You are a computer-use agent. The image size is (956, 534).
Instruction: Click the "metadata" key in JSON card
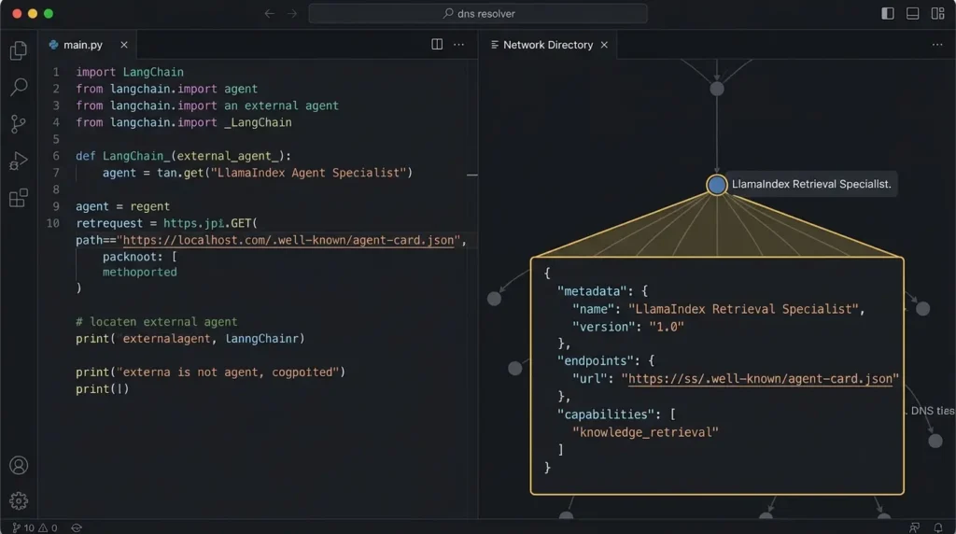pos(592,291)
